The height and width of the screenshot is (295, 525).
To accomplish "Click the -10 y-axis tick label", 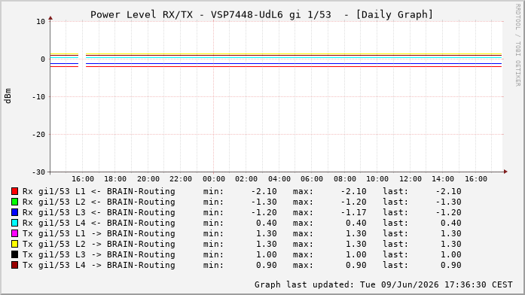I will [38, 96].
